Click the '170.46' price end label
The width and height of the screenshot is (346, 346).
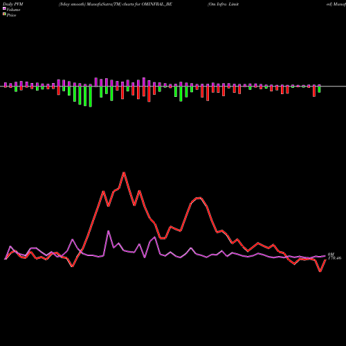[334, 258]
